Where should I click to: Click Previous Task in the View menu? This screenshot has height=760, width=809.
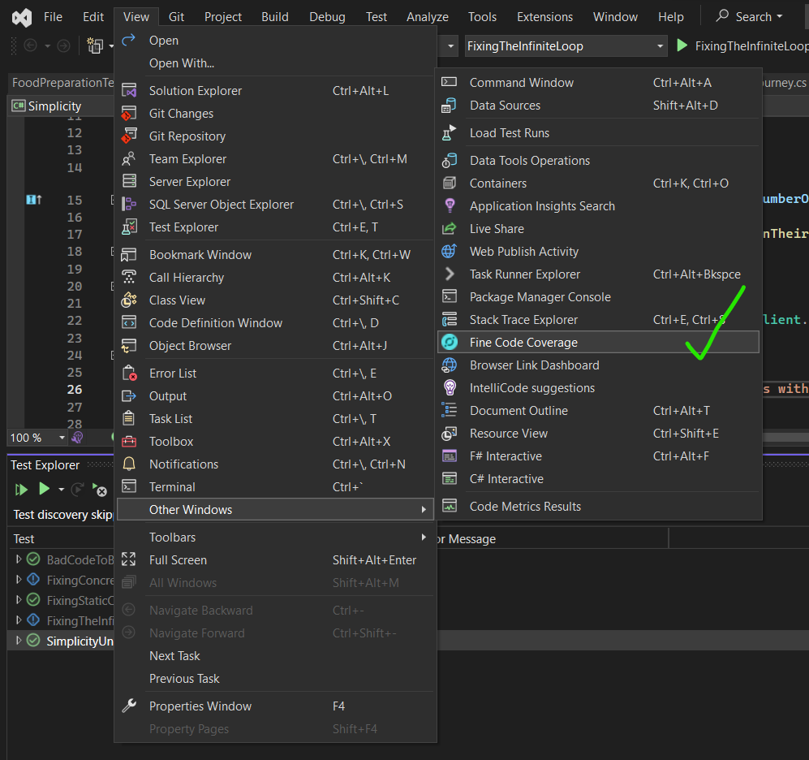pos(275,679)
